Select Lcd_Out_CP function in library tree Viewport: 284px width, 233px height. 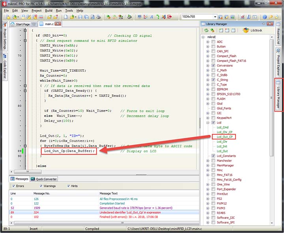tap(225, 137)
